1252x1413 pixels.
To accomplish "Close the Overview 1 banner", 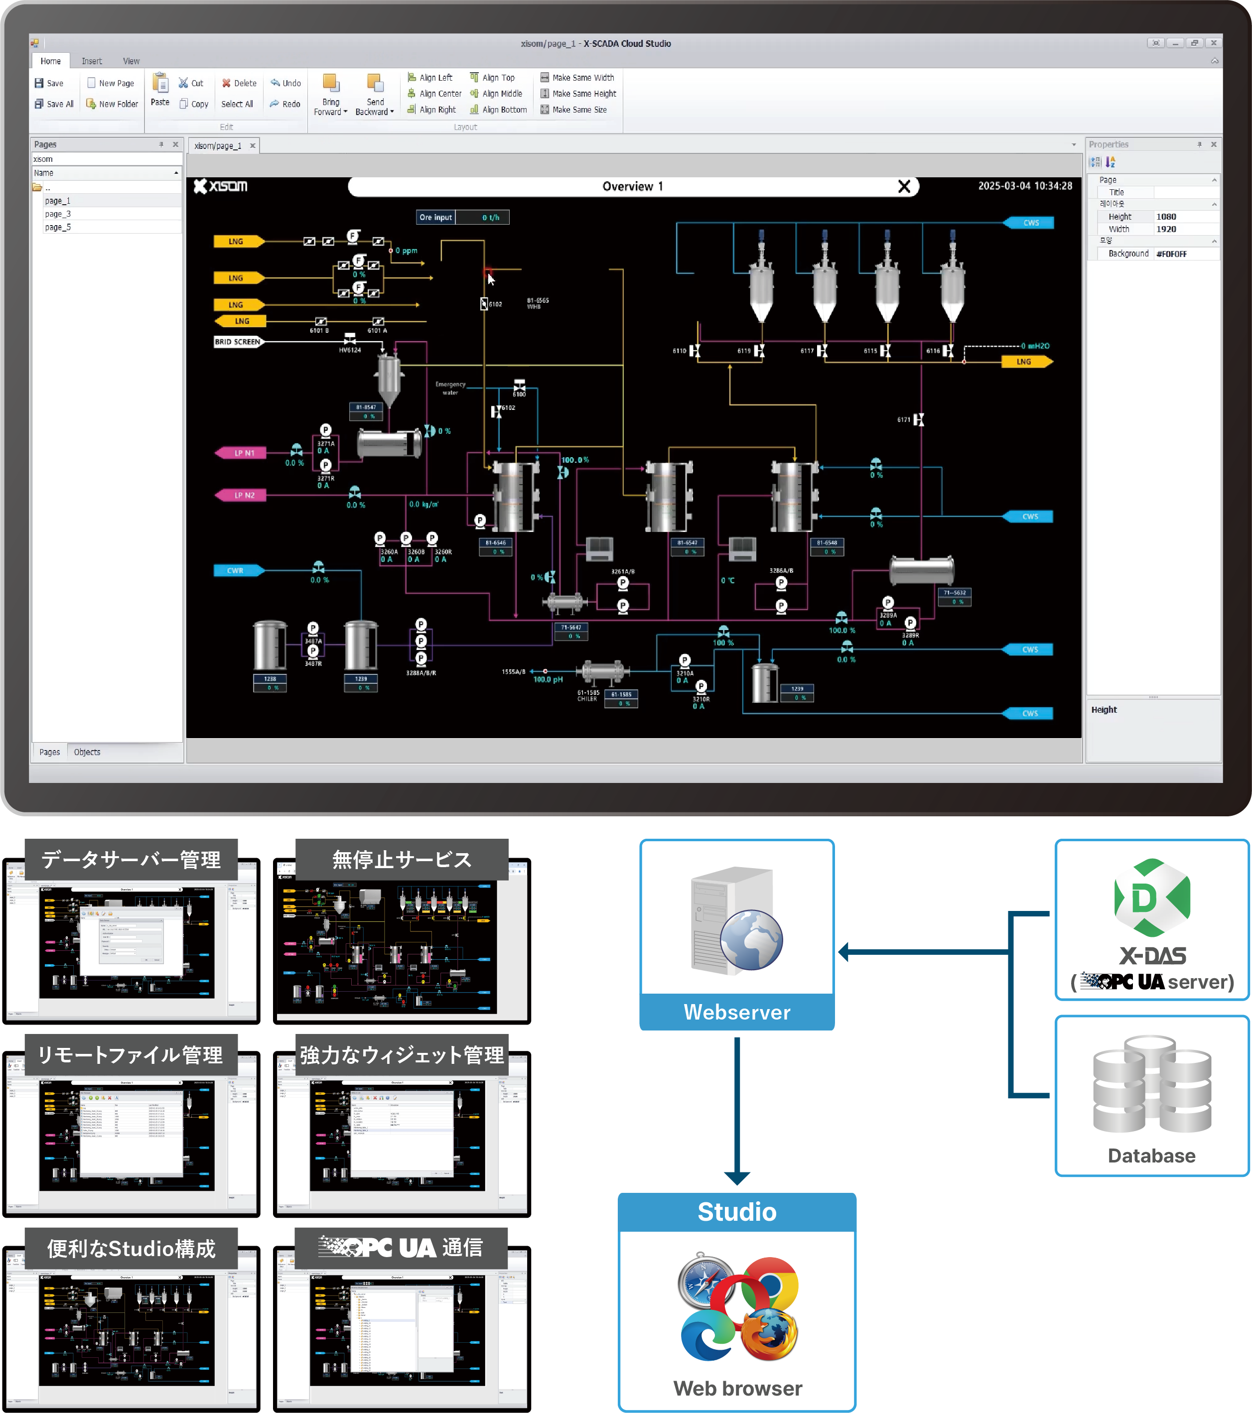I will [x=904, y=186].
